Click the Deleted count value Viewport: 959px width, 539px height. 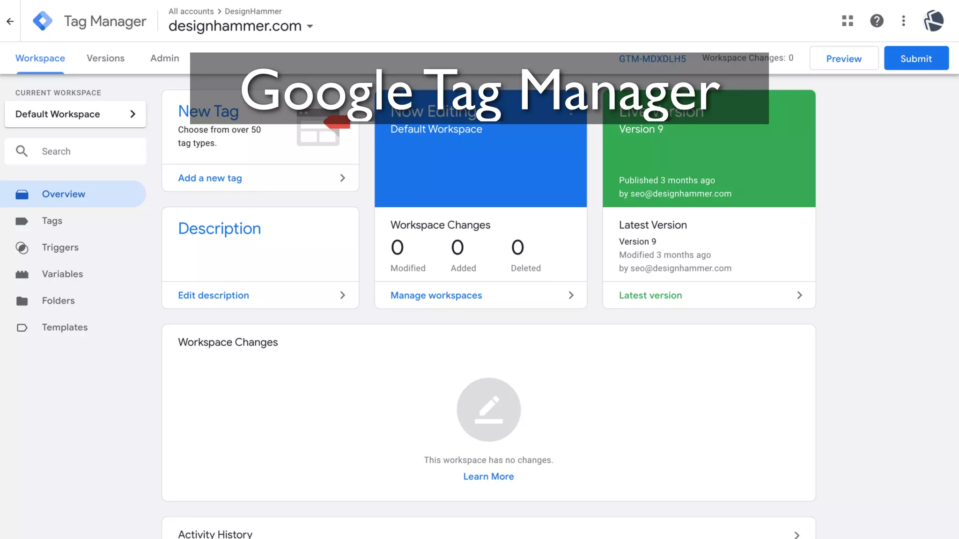pos(517,248)
